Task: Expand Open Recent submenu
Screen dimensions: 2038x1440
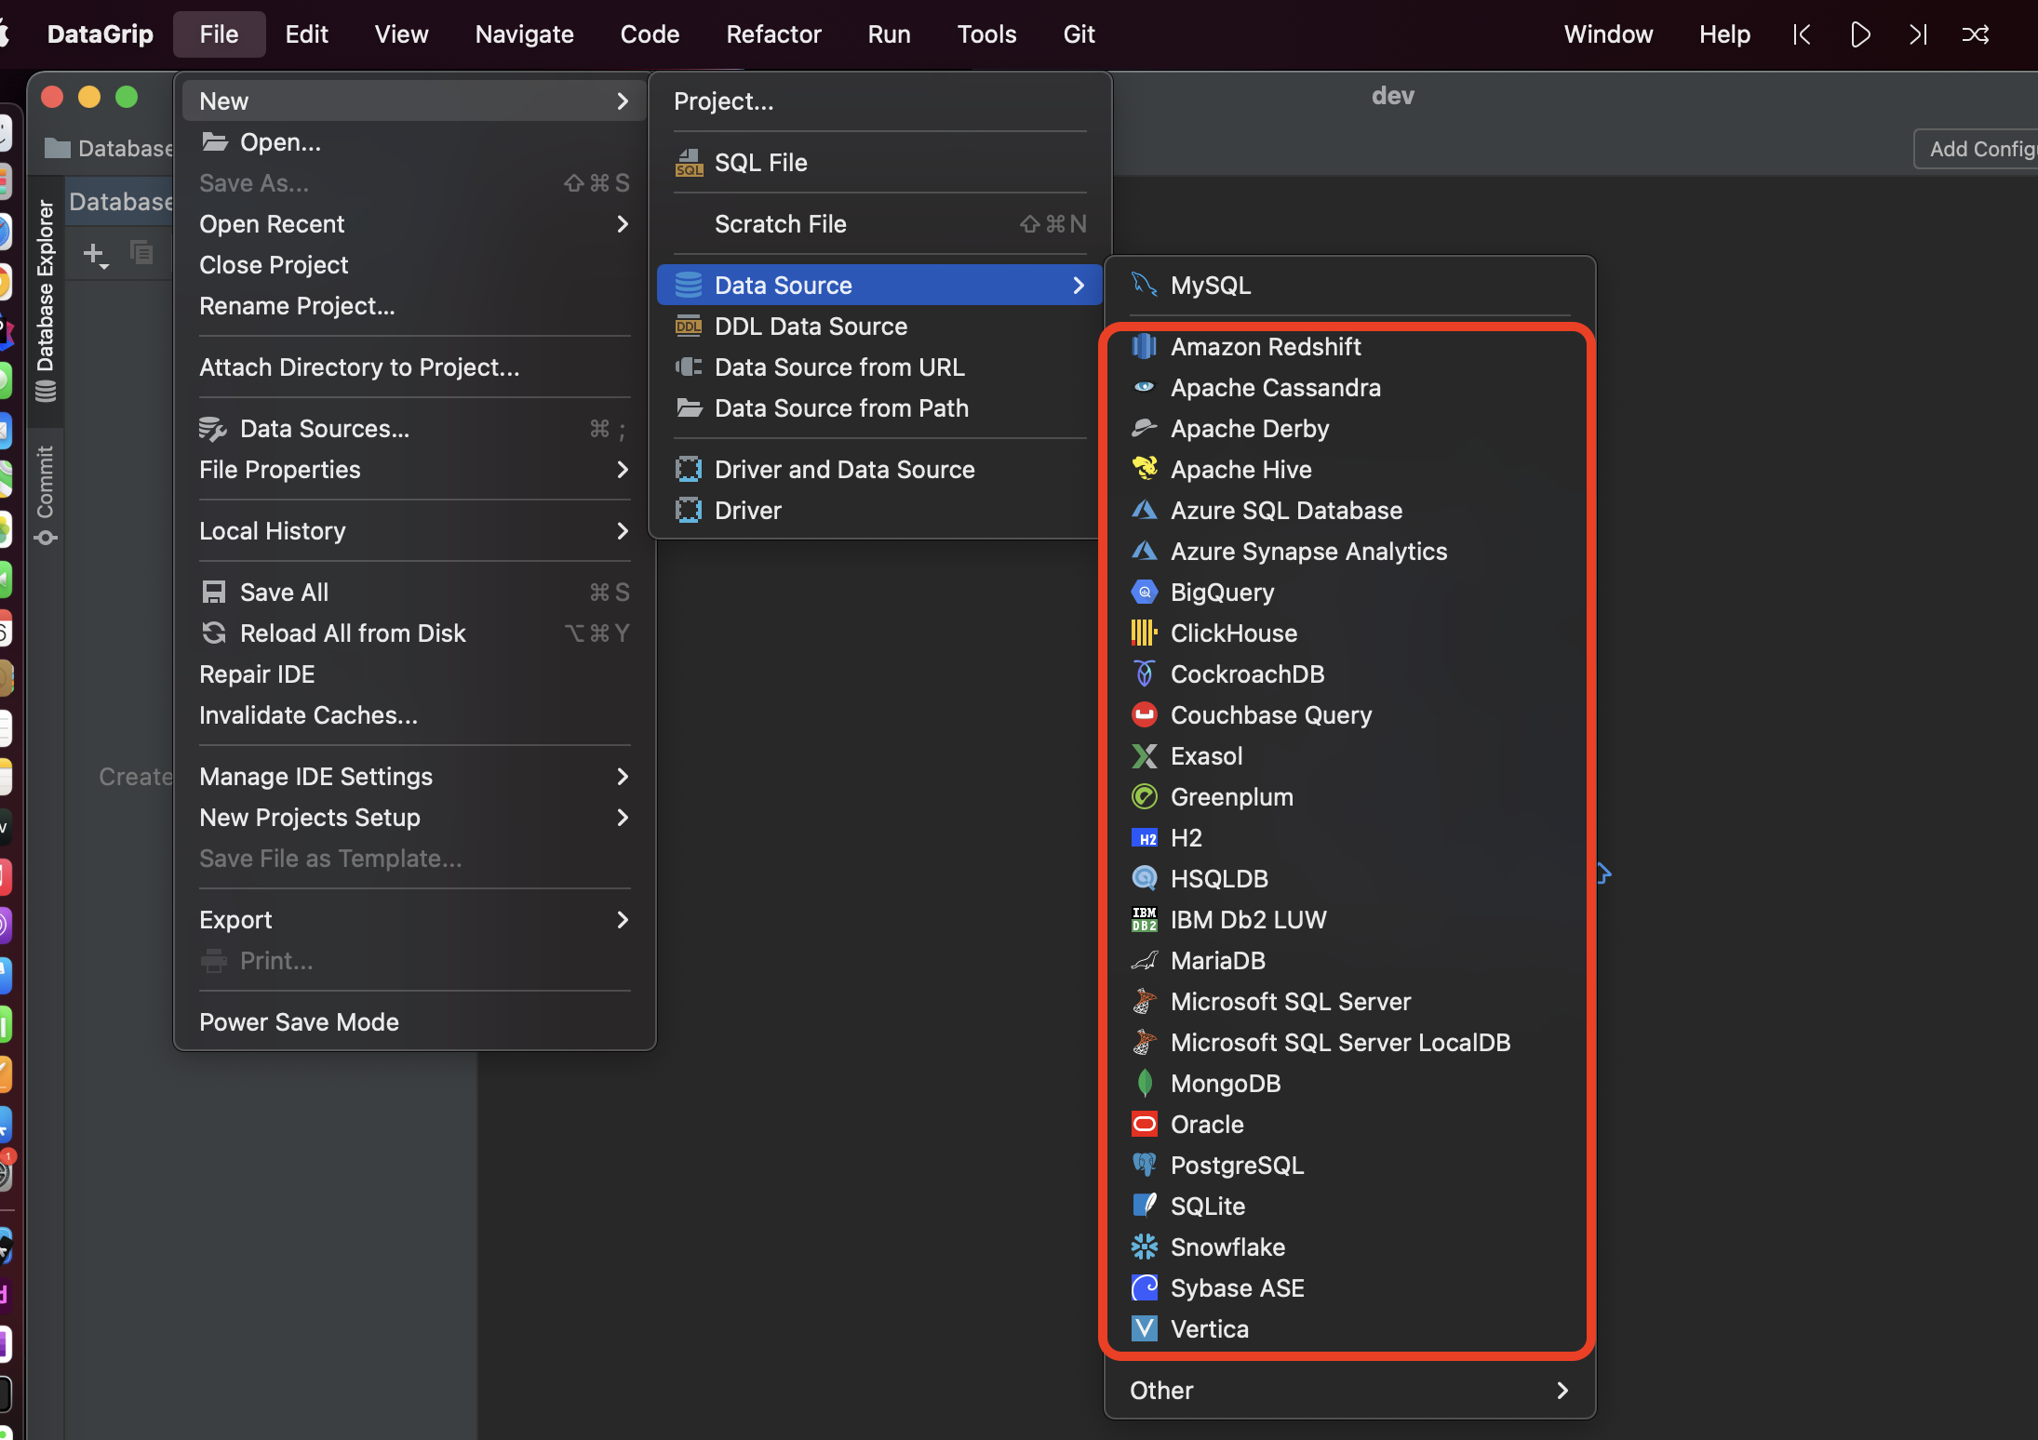Action: [414, 224]
